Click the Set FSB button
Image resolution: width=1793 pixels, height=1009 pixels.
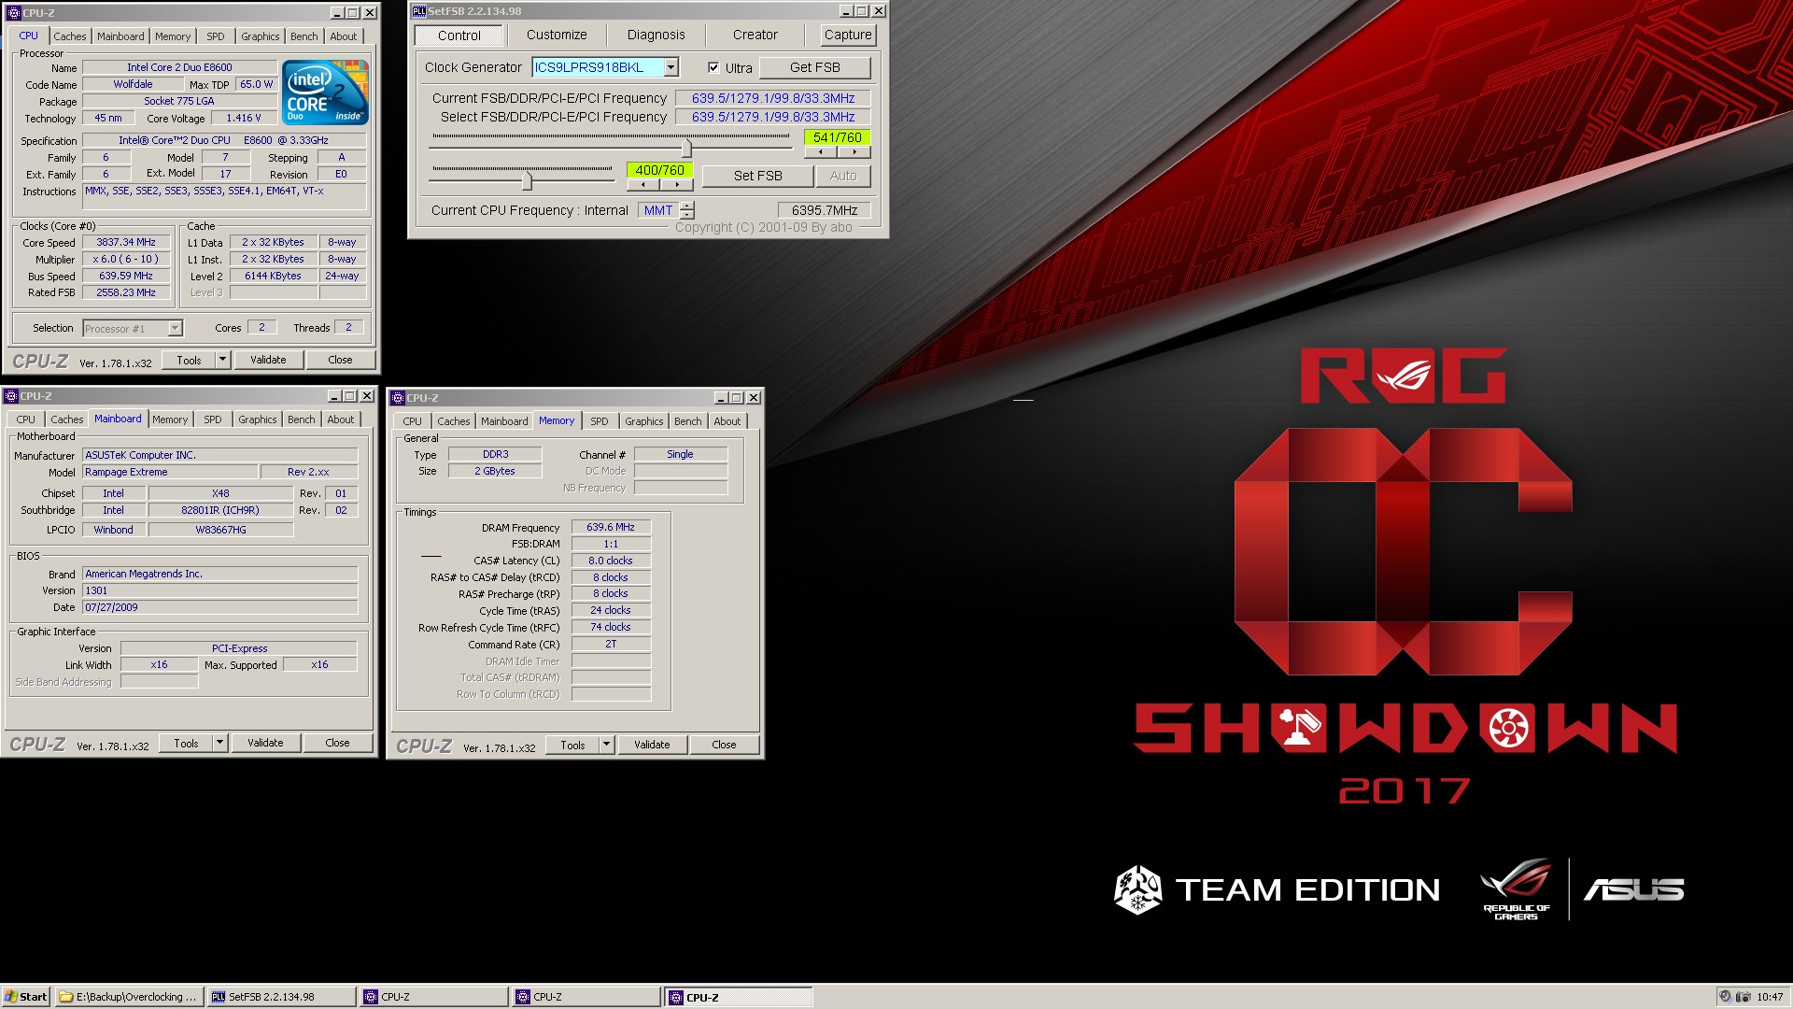click(x=757, y=176)
